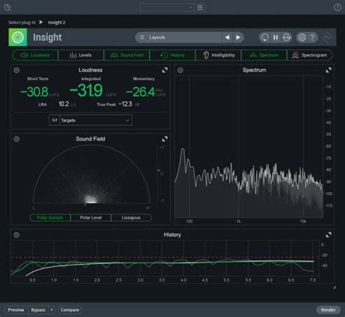This screenshot has height=317, width=345.
Task: Open the Insight help question mark
Action: (312, 37)
